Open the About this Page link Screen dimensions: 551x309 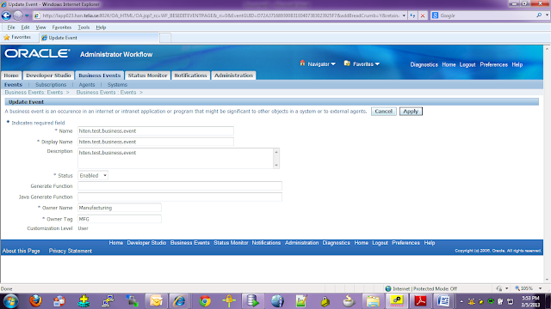pyautogui.click(x=21, y=251)
